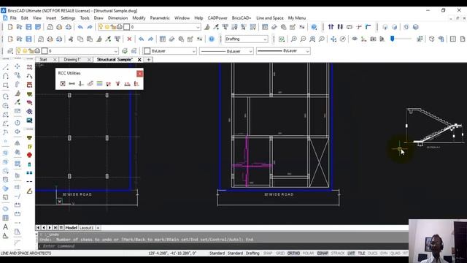Toggle ESNAP in status bar
The width and height of the screenshot is (467, 263).
[x=323, y=254]
